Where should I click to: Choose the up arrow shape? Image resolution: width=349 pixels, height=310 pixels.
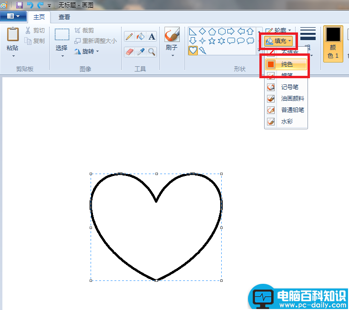[250, 31]
